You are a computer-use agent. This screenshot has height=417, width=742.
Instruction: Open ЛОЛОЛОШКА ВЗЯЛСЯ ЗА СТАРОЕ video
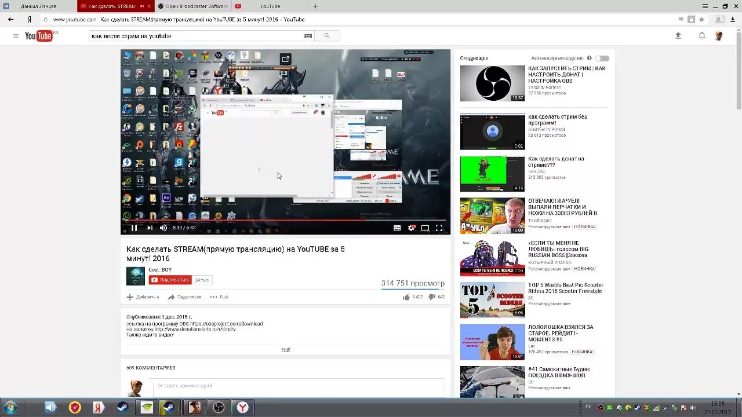561,333
